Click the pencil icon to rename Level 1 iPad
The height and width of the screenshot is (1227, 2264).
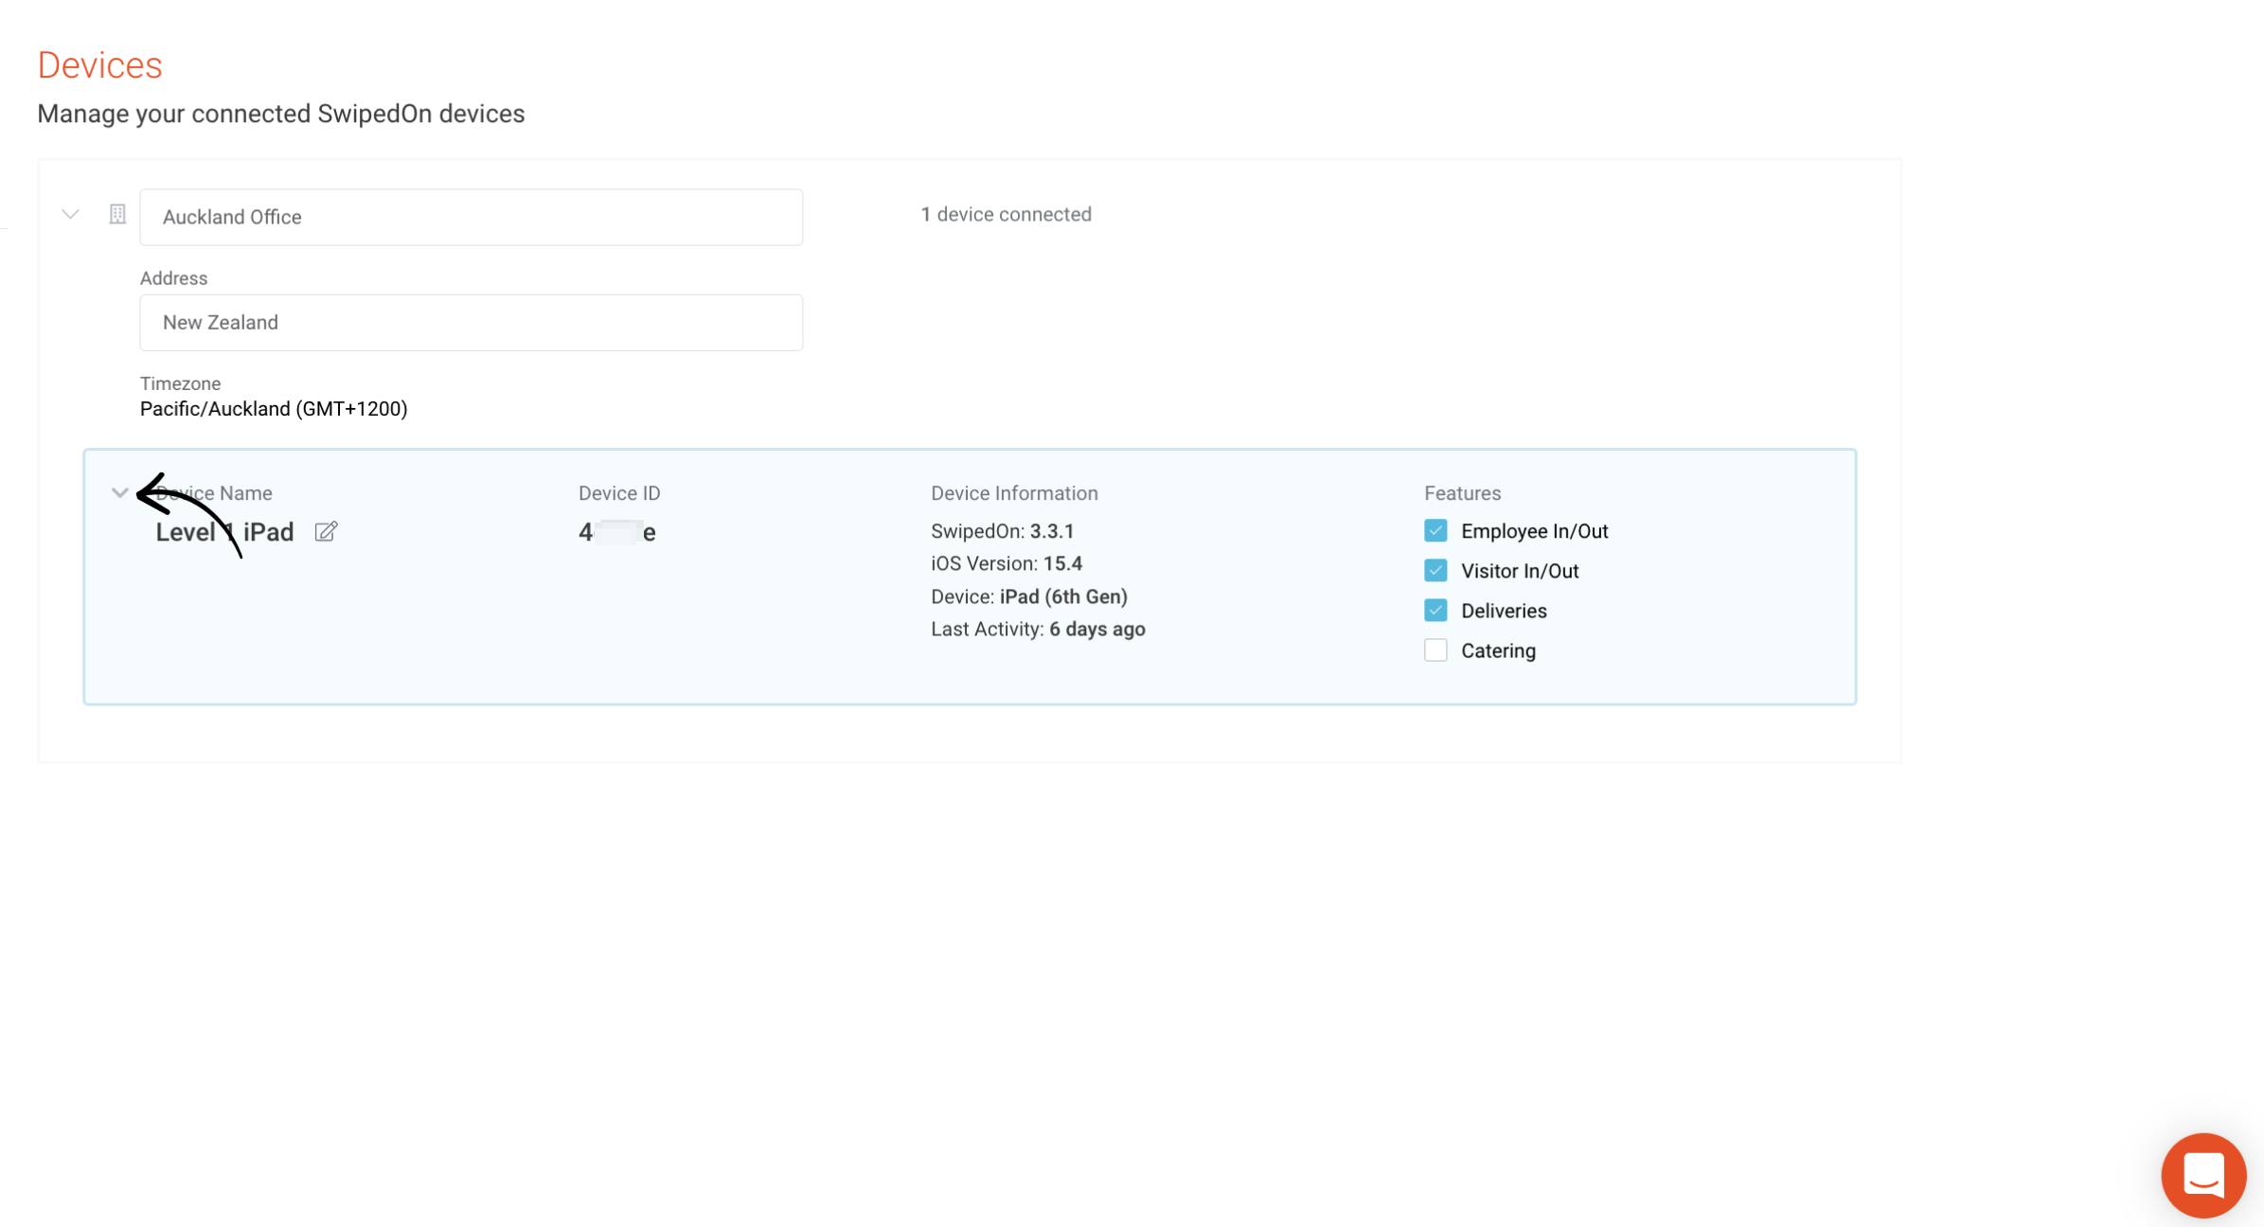(326, 532)
